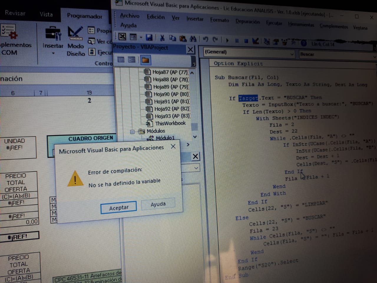Close the Proyecto - VBAProject pane

click(191, 50)
